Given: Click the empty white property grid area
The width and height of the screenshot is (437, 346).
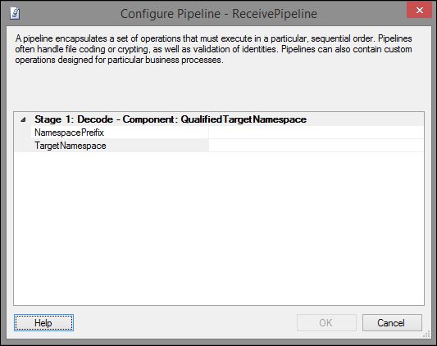Looking at the screenshot, I should 219,228.
